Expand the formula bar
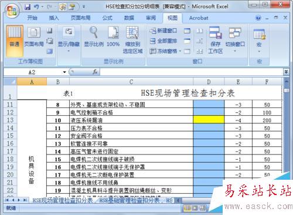293x215 pixels. (x=286, y=72)
